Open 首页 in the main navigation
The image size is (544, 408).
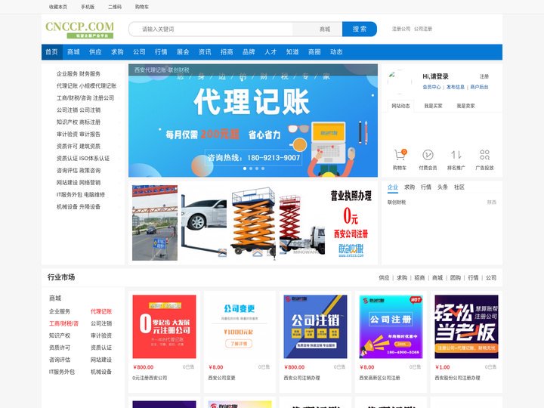[51, 52]
